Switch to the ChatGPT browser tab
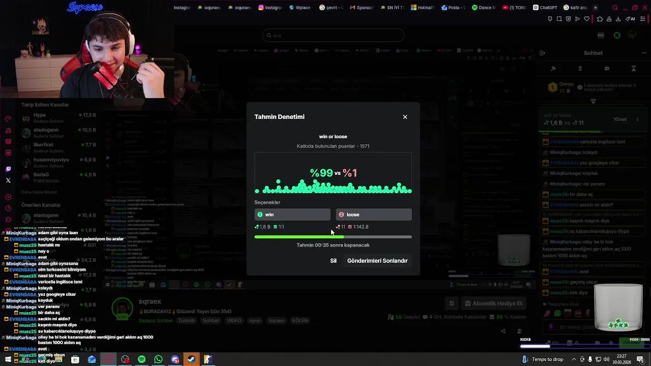The image size is (651, 366). coord(545,8)
